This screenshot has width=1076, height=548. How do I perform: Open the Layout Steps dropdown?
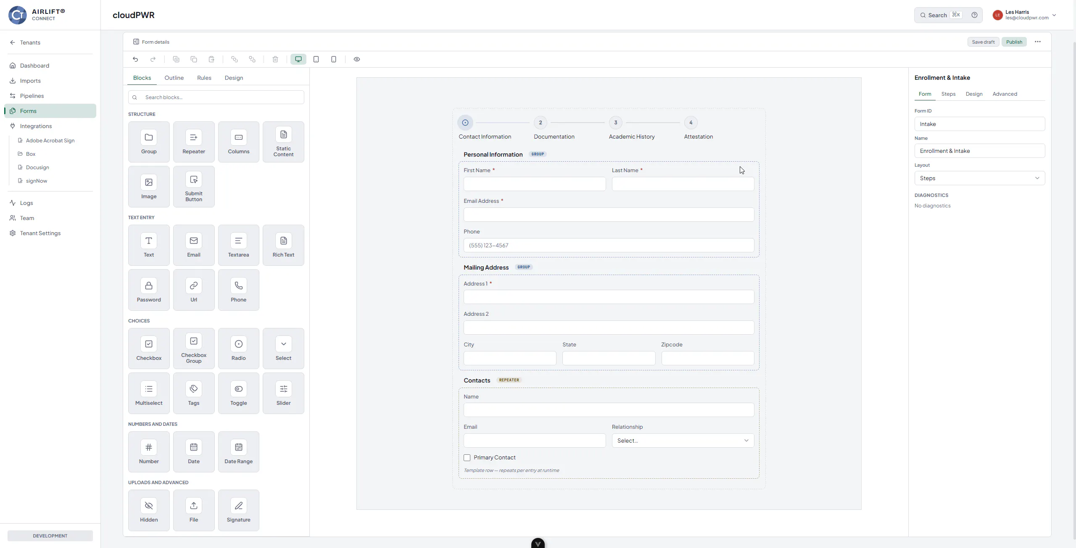tap(980, 178)
